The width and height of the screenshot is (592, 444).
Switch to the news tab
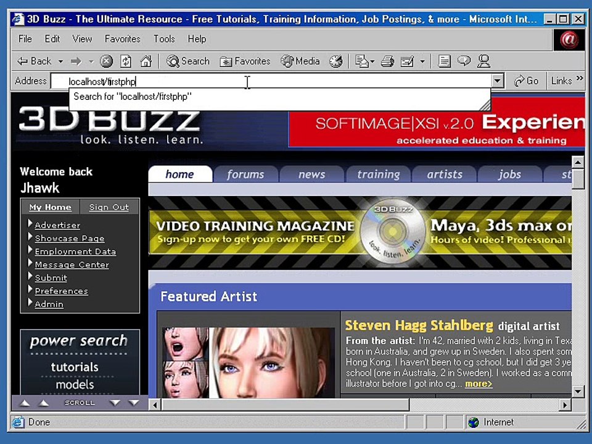pyautogui.click(x=312, y=175)
